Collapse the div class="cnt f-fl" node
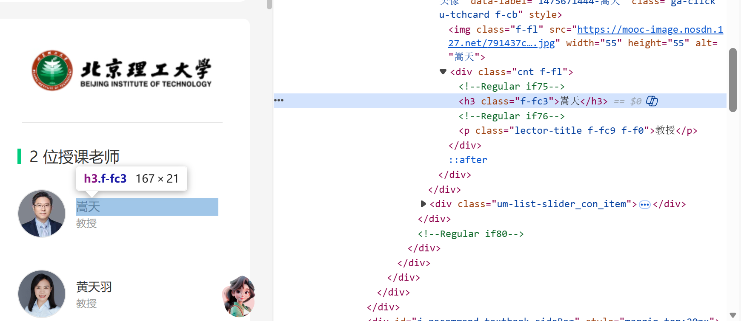The width and height of the screenshot is (741, 321). (443, 72)
